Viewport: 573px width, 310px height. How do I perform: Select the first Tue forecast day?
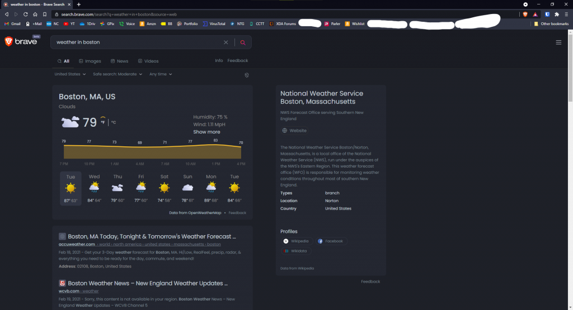71,189
